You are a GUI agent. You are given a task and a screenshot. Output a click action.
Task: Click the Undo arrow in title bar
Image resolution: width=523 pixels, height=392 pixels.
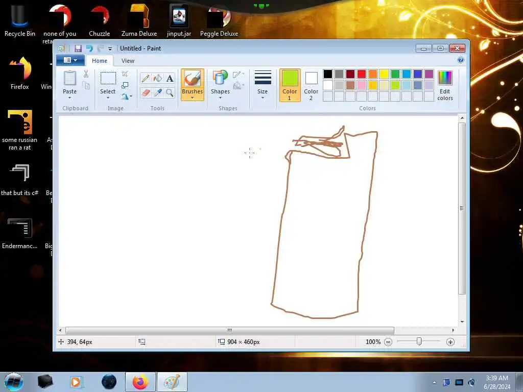89,48
